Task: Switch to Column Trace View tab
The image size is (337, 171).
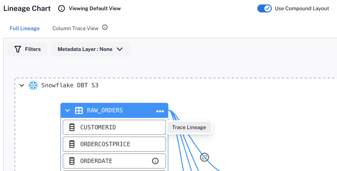Action: tap(76, 28)
